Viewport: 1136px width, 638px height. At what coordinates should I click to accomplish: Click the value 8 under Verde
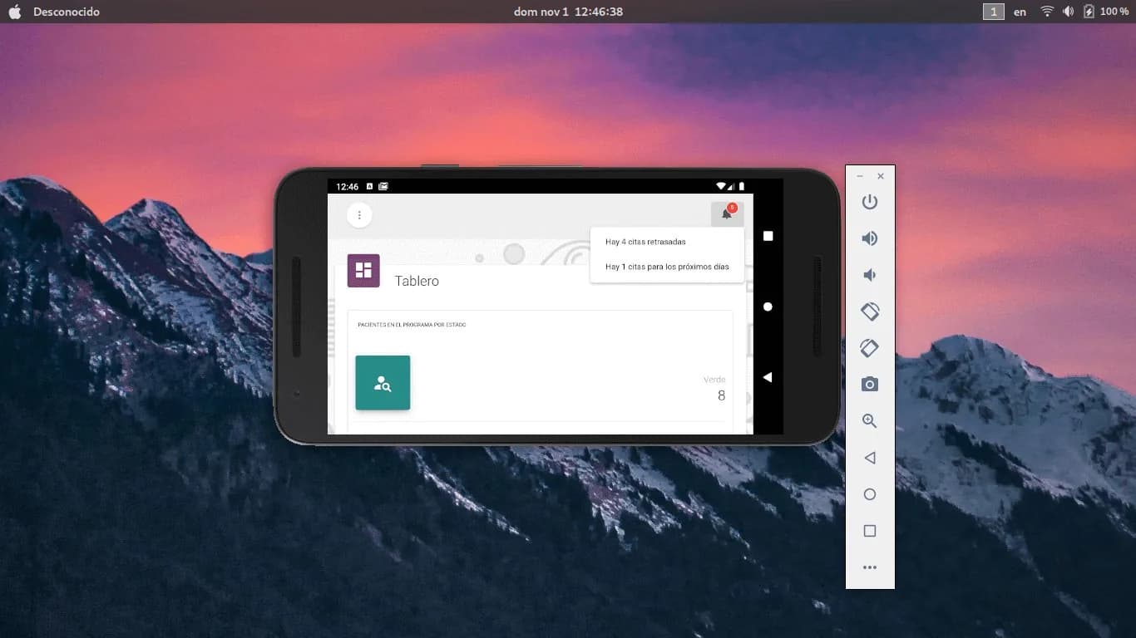pos(721,395)
